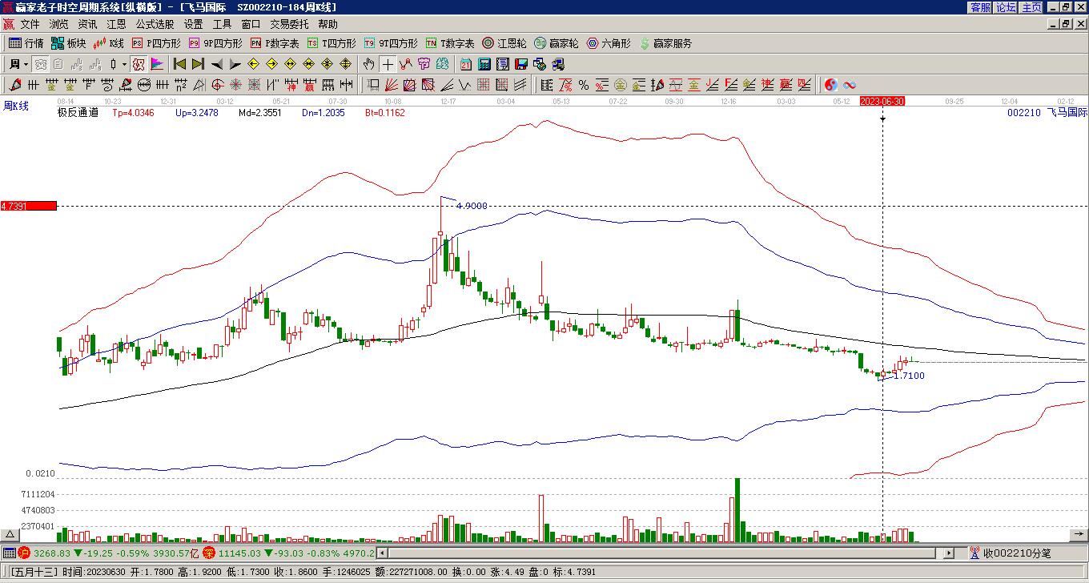The image size is (1089, 583).
Task: Select the red pencil drawing tool
Action: [15, 85]
